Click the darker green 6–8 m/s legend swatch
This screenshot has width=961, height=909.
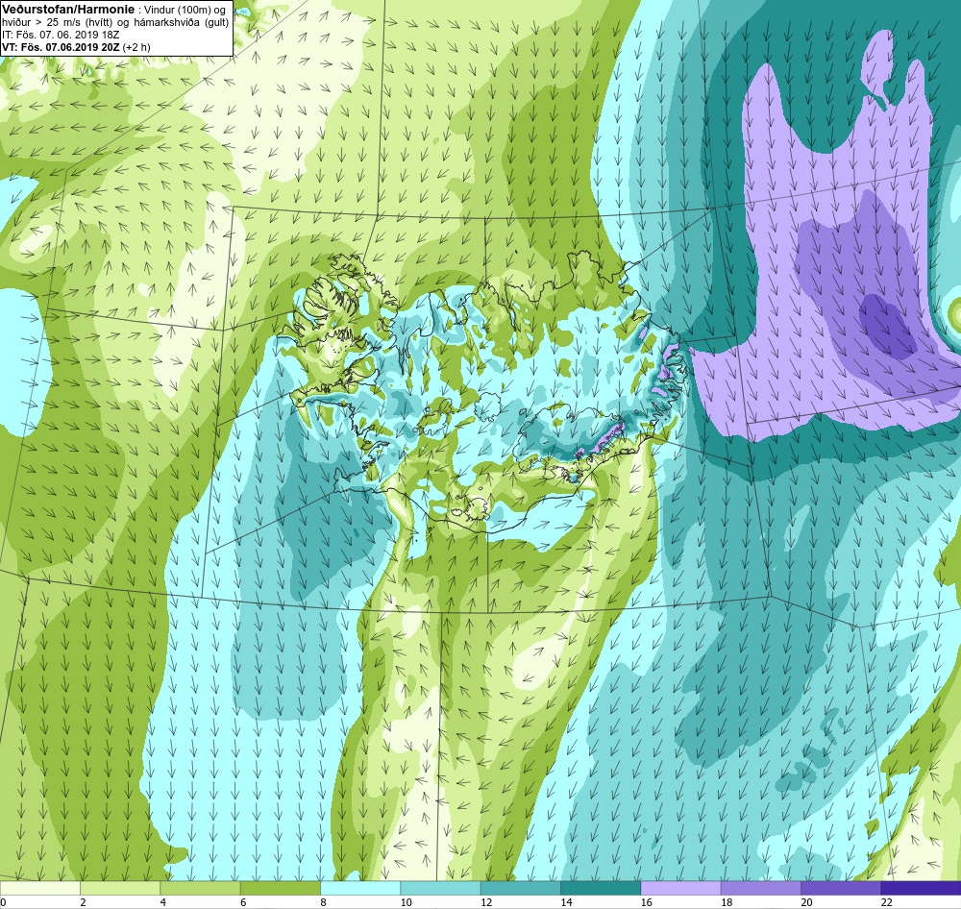[x=280, y=888]
